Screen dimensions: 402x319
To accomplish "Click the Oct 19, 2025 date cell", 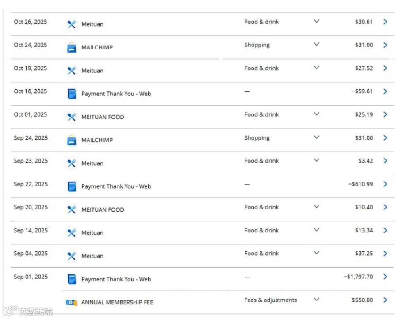I will click(31, 68).
